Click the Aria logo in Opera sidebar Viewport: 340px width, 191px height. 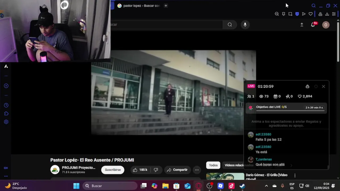coord(6,66)
